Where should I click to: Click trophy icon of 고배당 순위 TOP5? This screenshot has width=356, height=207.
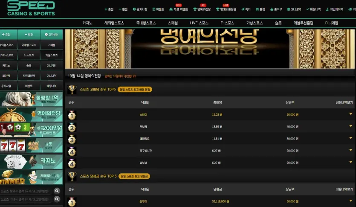72,90
